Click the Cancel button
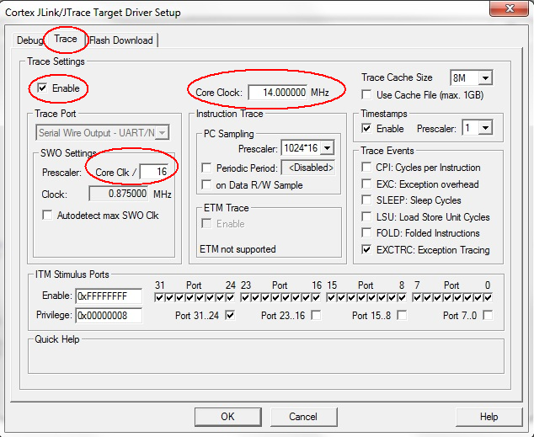The image size is (534, 437). [x=302, y=417]
